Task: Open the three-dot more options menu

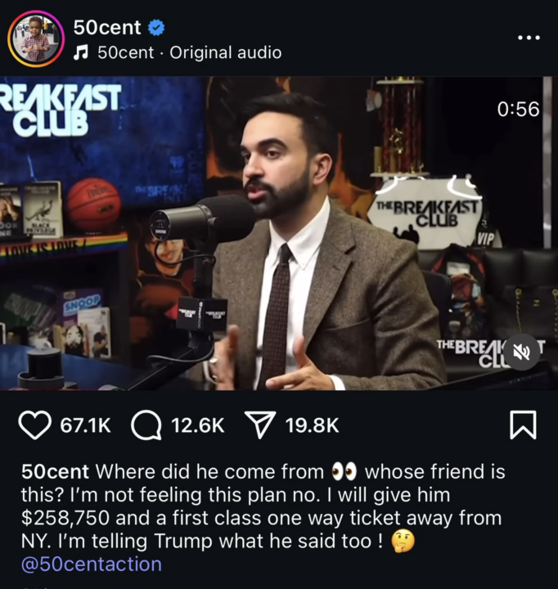Action: pyautogui.click(x=529, y=38)
